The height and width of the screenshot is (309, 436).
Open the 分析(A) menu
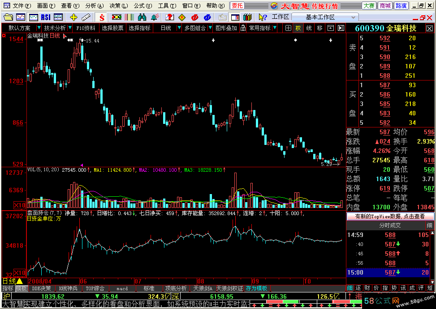tap(94, 5)
